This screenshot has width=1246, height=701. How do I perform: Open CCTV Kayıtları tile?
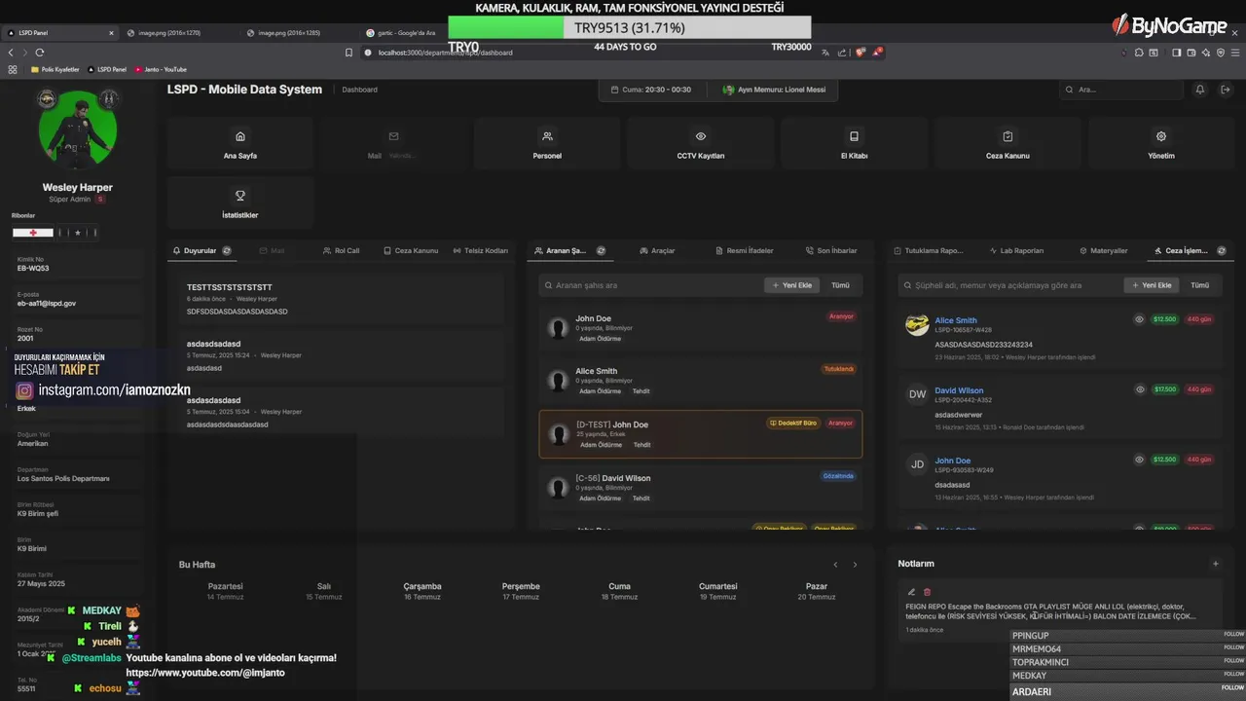tap(701, 144)
